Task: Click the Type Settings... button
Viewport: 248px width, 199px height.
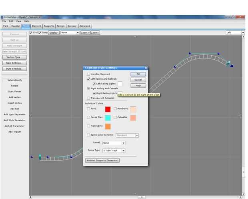Action: click(x=14, y=63)
